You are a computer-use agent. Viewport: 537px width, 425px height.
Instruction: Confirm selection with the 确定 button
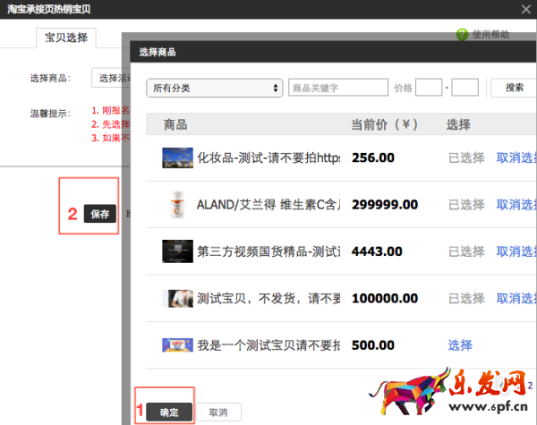pyautogui.click(x=169, y=412)
